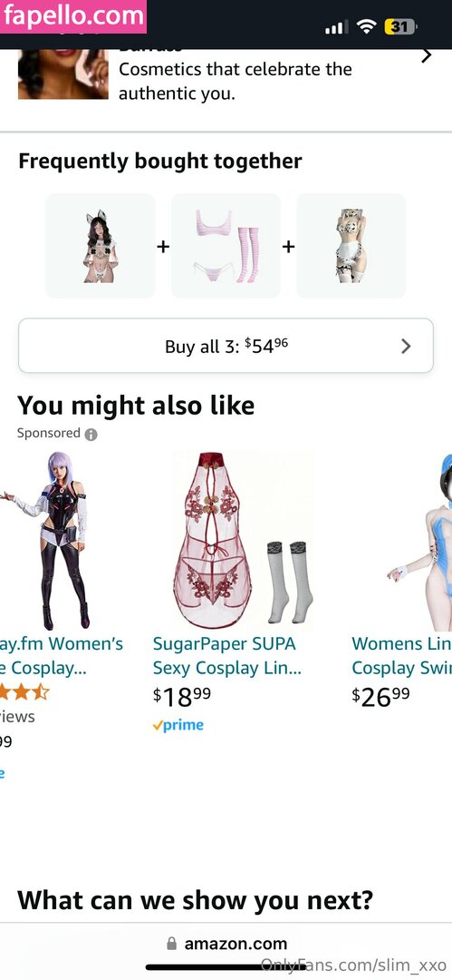Tap the battery indicator showing 31

point(400,27)
